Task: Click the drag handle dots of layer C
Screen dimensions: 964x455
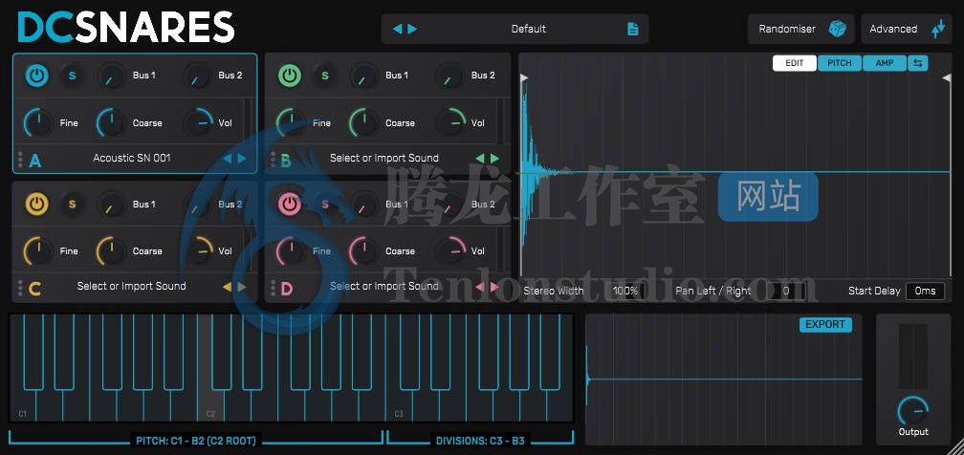Action: click(20, 287)
